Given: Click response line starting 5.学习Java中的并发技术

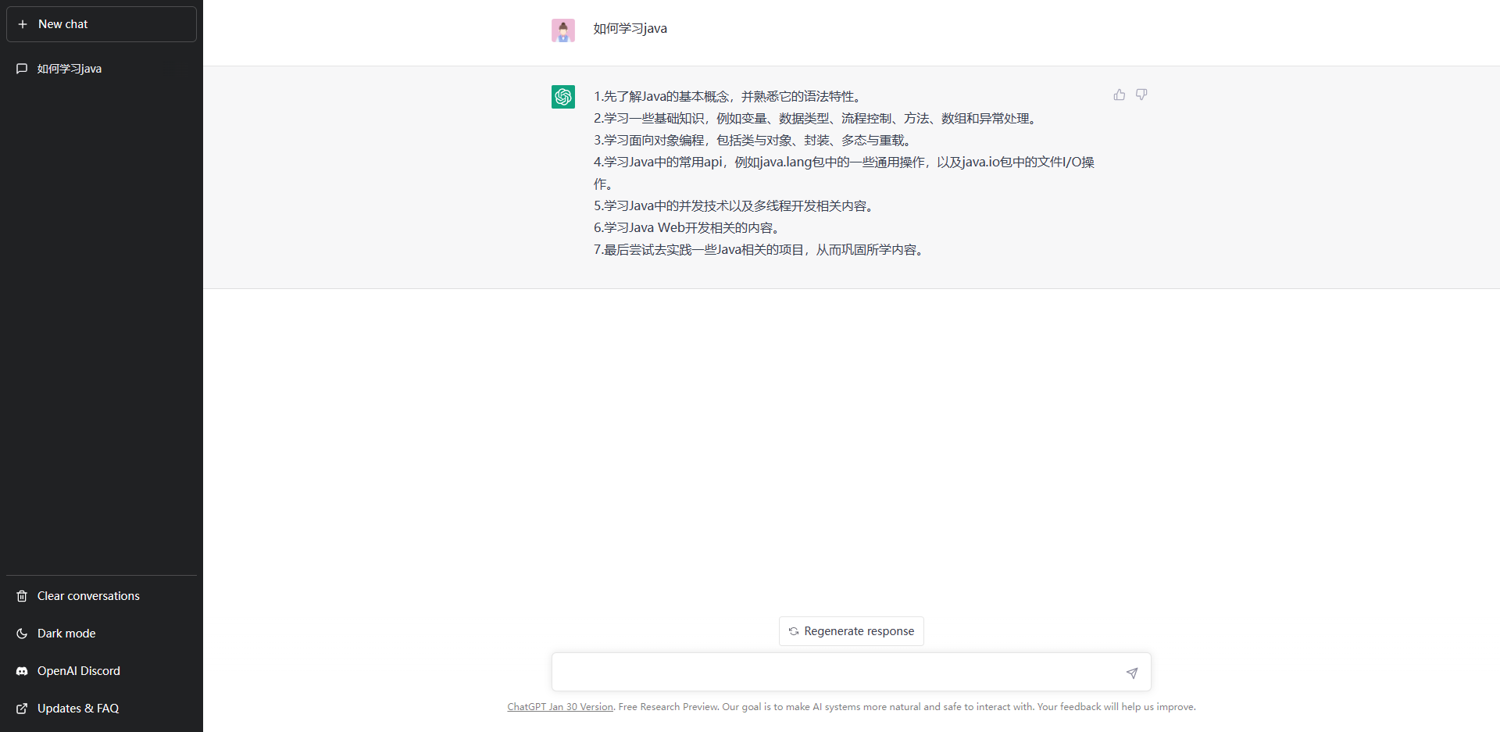Looking at the screenshot, I should [735, 206].
